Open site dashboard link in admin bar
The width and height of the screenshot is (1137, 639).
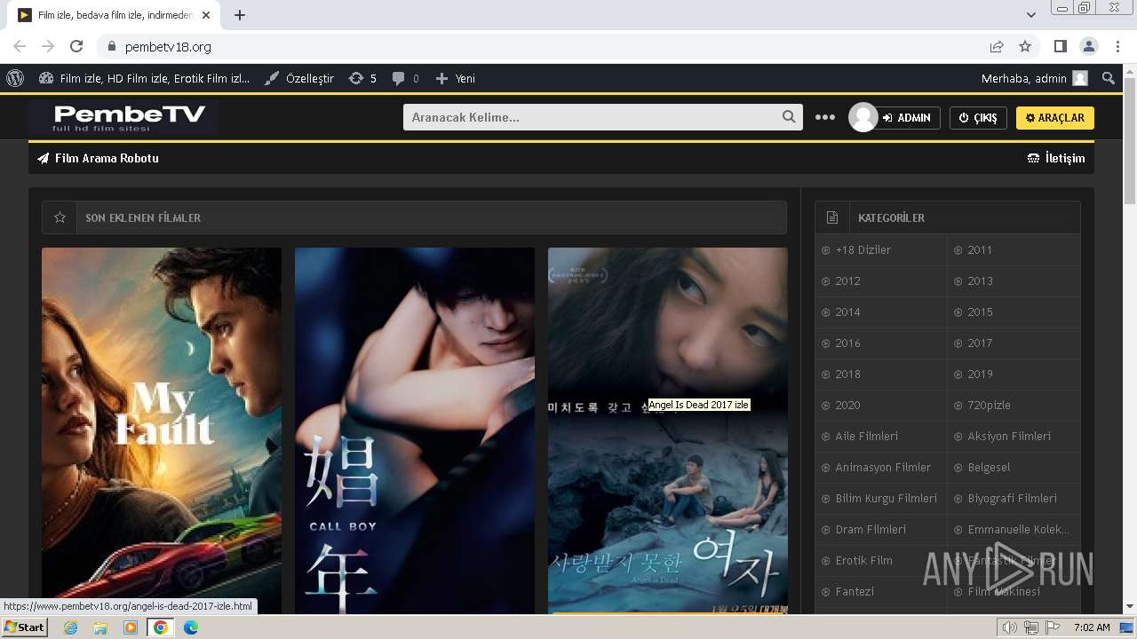(x=144, y=78)
